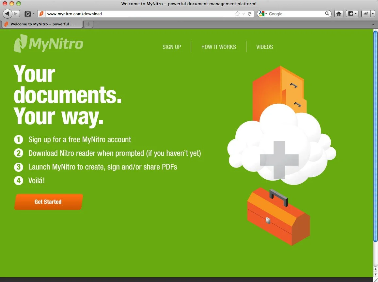Open the dropdown arrow beside the camera icon

tap(34, 14)
